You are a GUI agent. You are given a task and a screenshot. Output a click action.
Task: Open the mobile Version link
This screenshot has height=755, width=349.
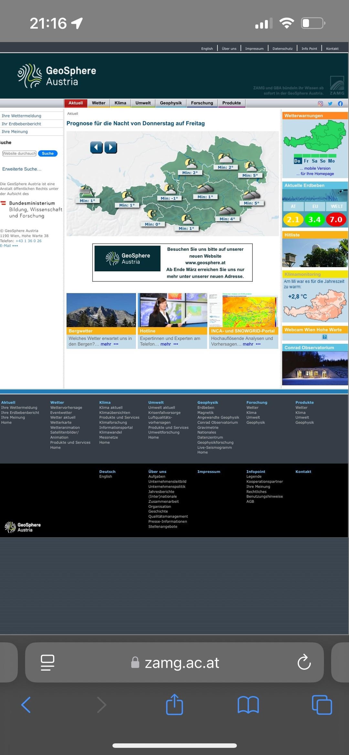[x=317, y=168]
